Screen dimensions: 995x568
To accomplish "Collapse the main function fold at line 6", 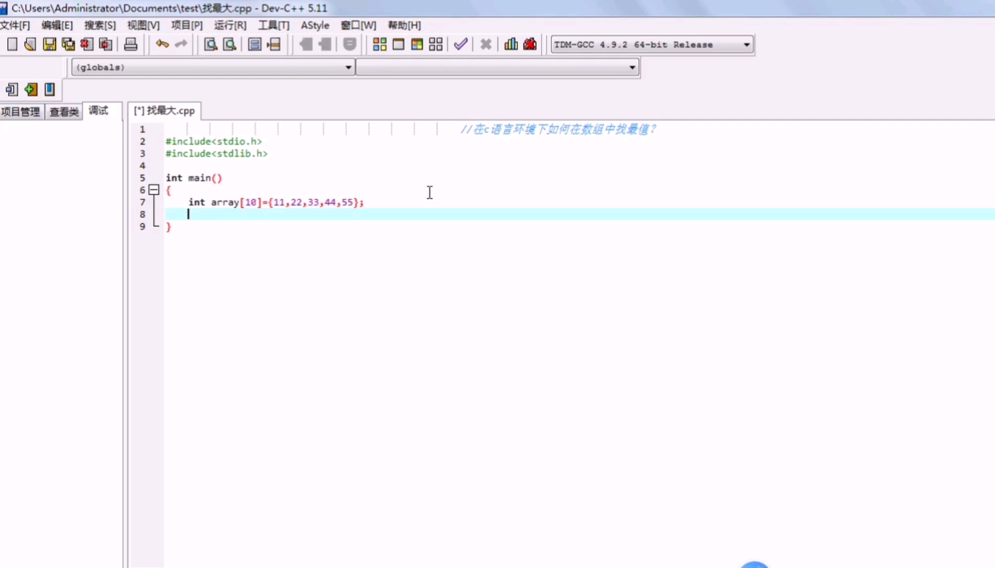I will point(154,190).
